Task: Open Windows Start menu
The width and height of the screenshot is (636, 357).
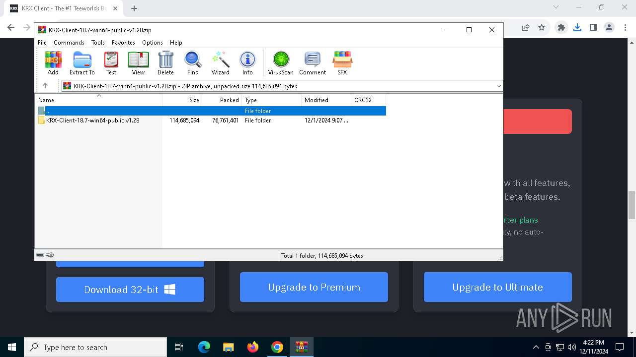Action: coord(12,347)
